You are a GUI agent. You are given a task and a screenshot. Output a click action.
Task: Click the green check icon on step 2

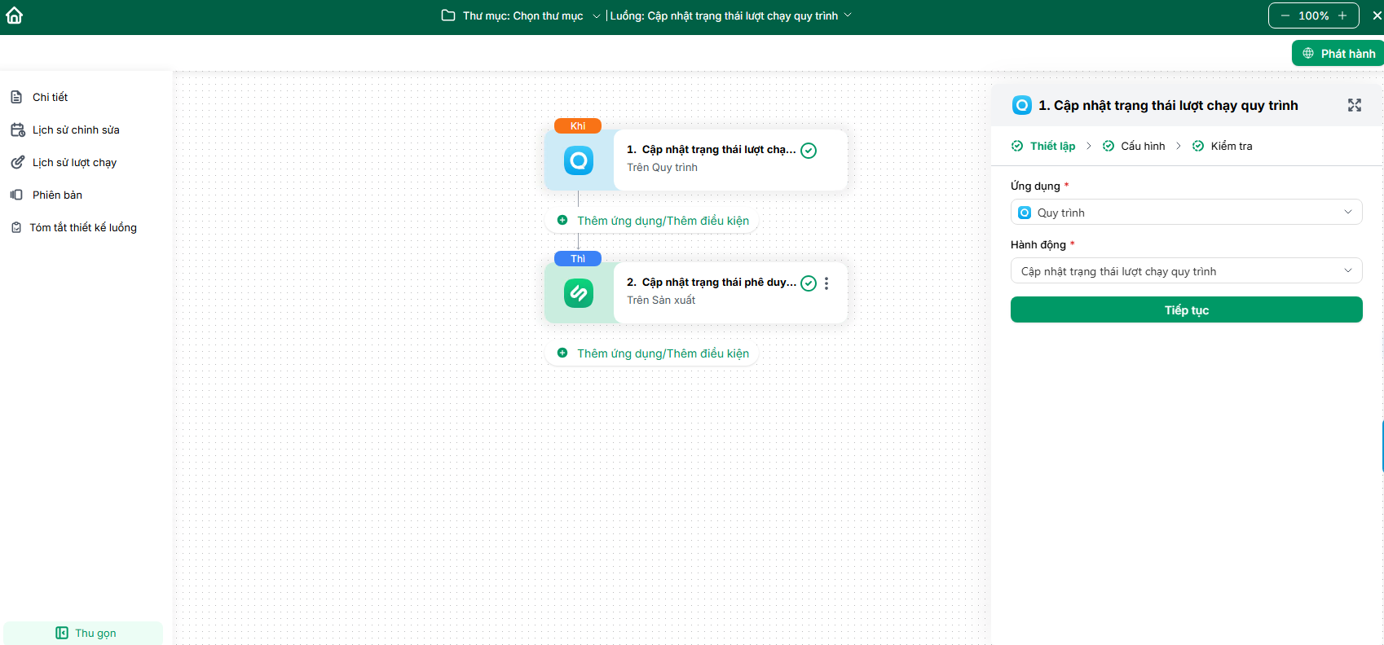click(x=809, y=283)
